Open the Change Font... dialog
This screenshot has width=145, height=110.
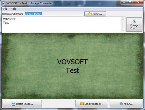[134, 24]
